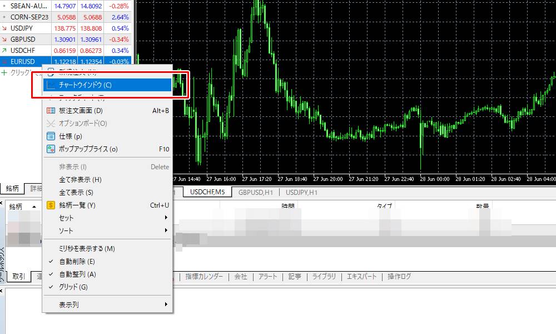Image resolution: width=556 pixels, height=334 pixels.
Task: Click the 板注文画面 depth of market icon
Action: [51, 111]
